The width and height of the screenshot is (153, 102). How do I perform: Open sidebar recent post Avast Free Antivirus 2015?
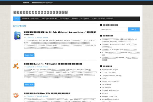pos(119,45)
